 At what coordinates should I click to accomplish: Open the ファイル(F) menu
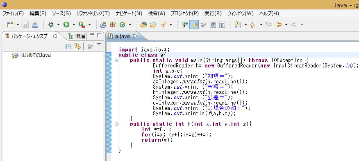pos(13,13)
